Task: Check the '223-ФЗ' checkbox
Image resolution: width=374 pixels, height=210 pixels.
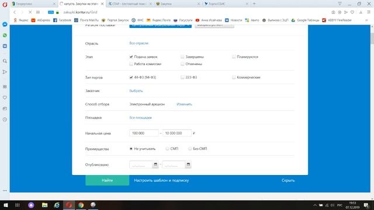Action: pyautogui.click(x=182, y=77)
